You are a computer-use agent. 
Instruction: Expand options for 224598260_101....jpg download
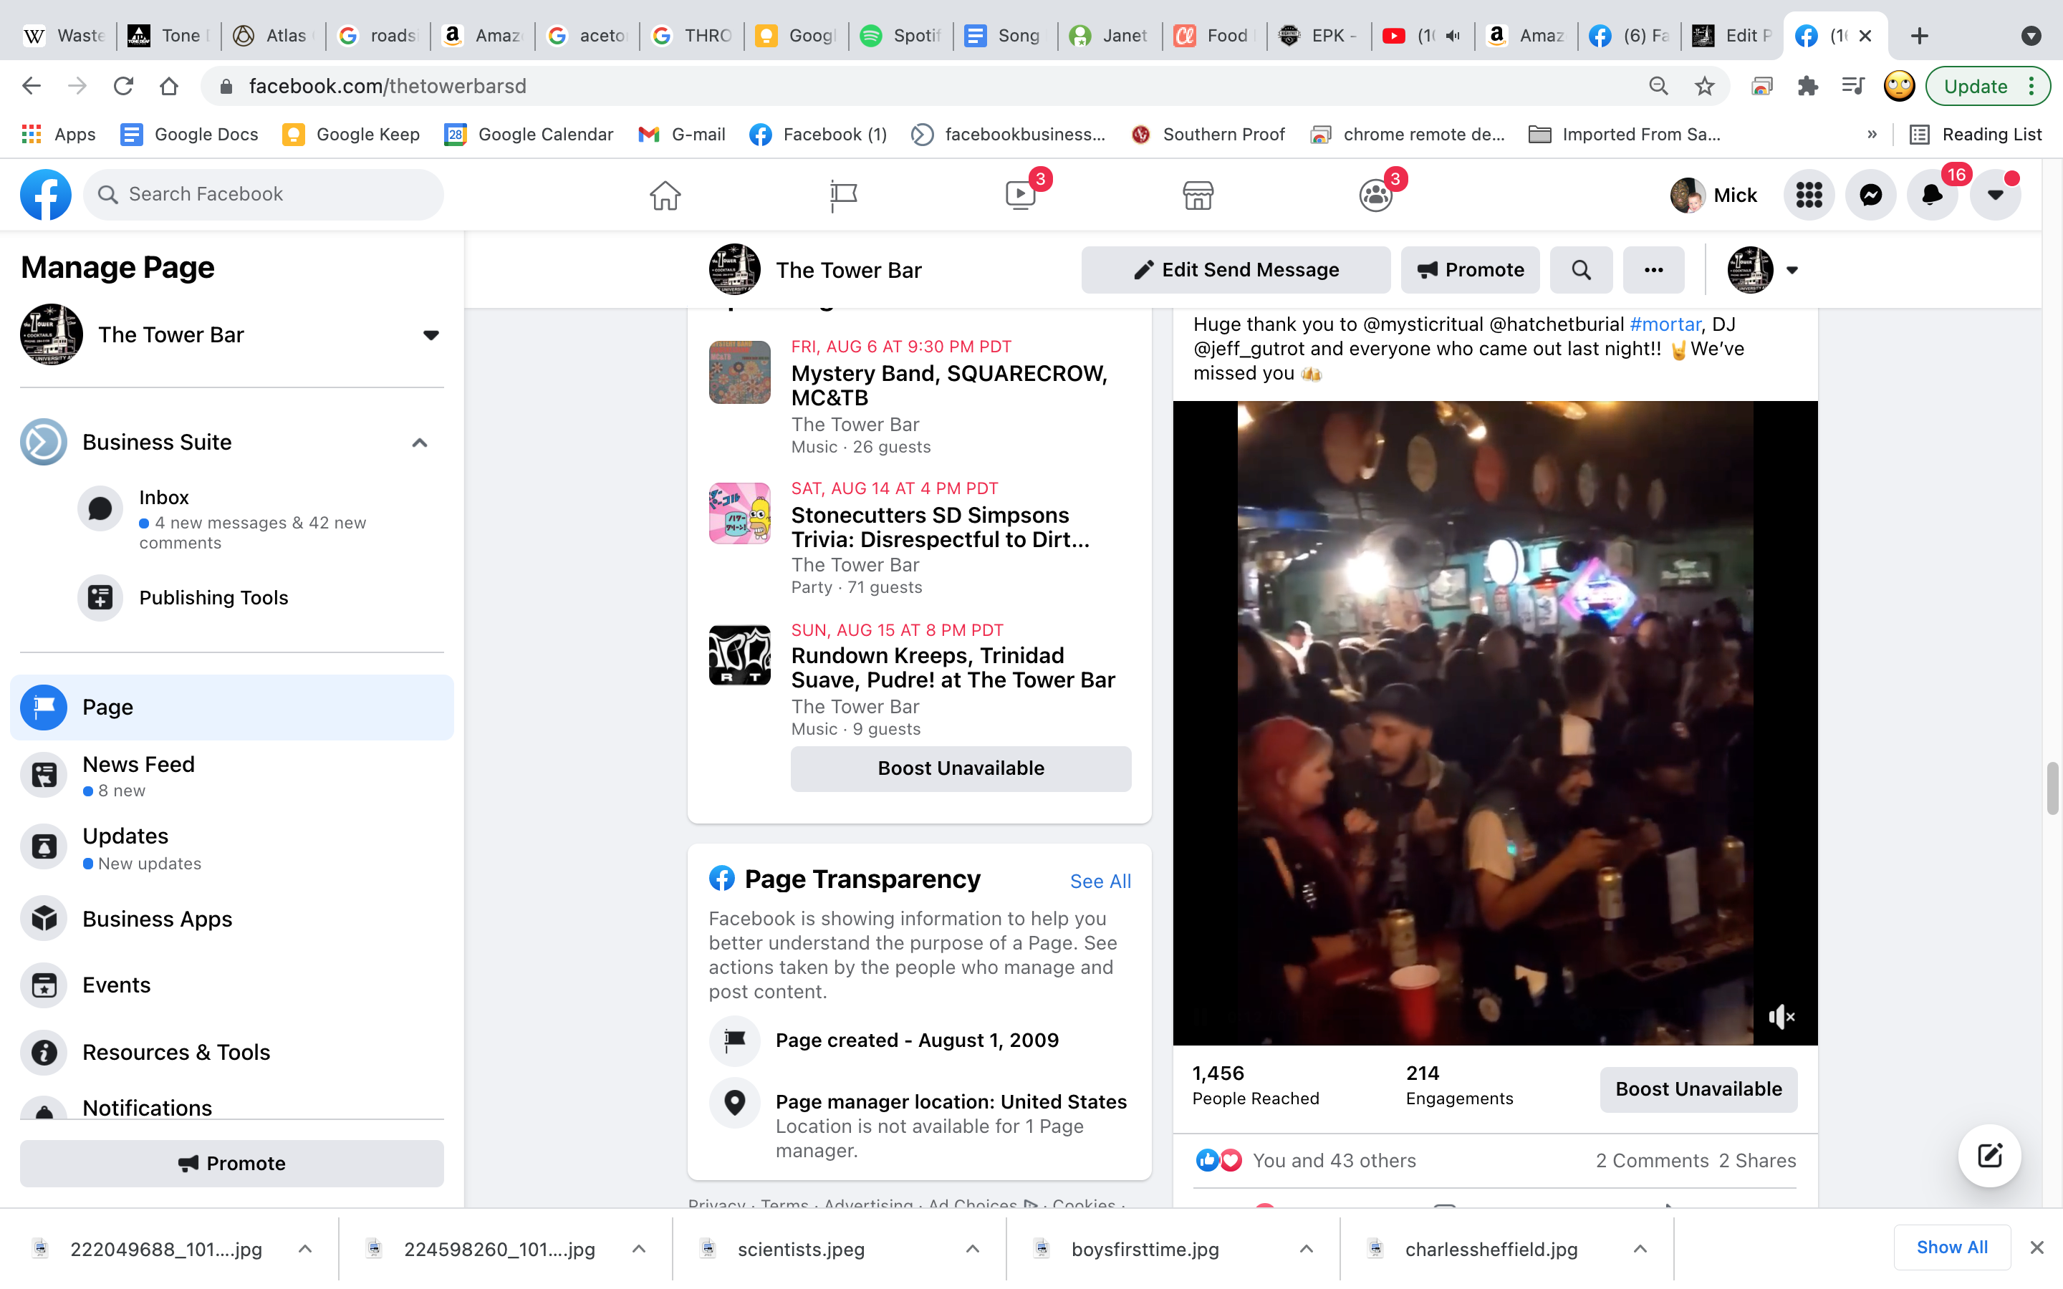[x=638, y=1249]
